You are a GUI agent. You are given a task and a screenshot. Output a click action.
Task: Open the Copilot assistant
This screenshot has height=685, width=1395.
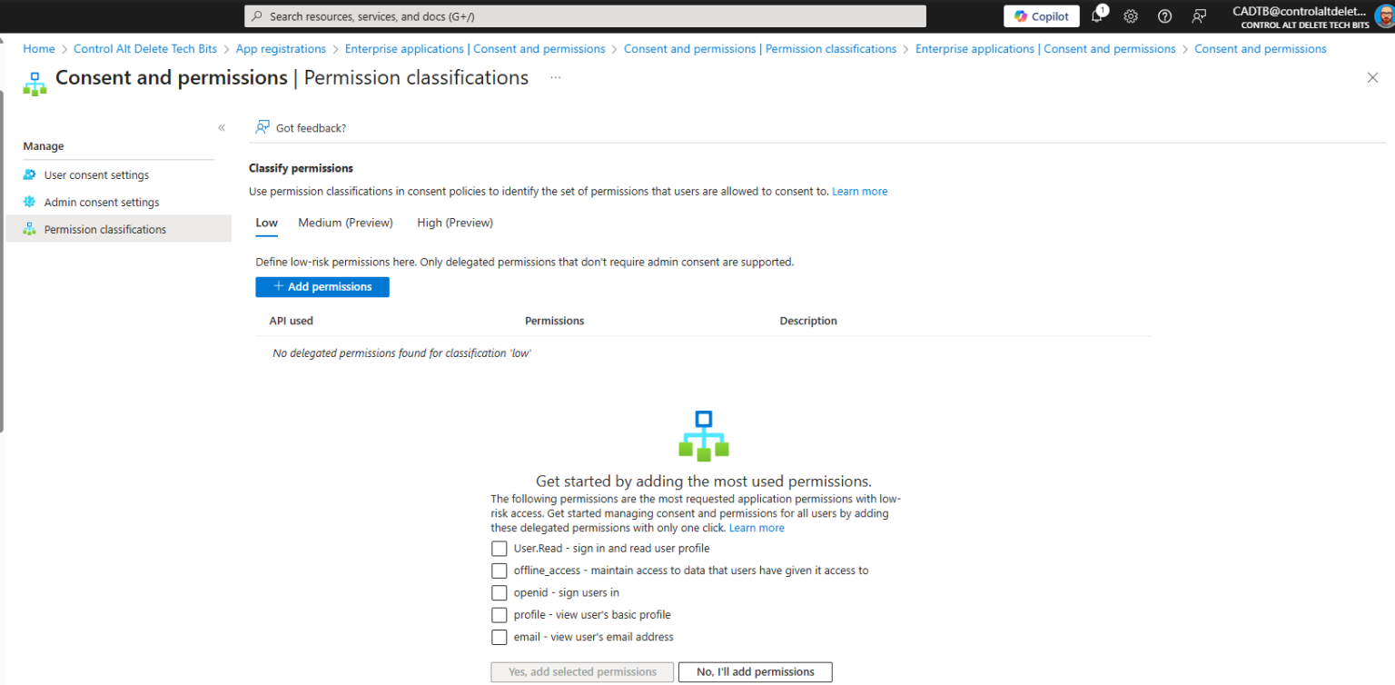tap(1041, 16)
